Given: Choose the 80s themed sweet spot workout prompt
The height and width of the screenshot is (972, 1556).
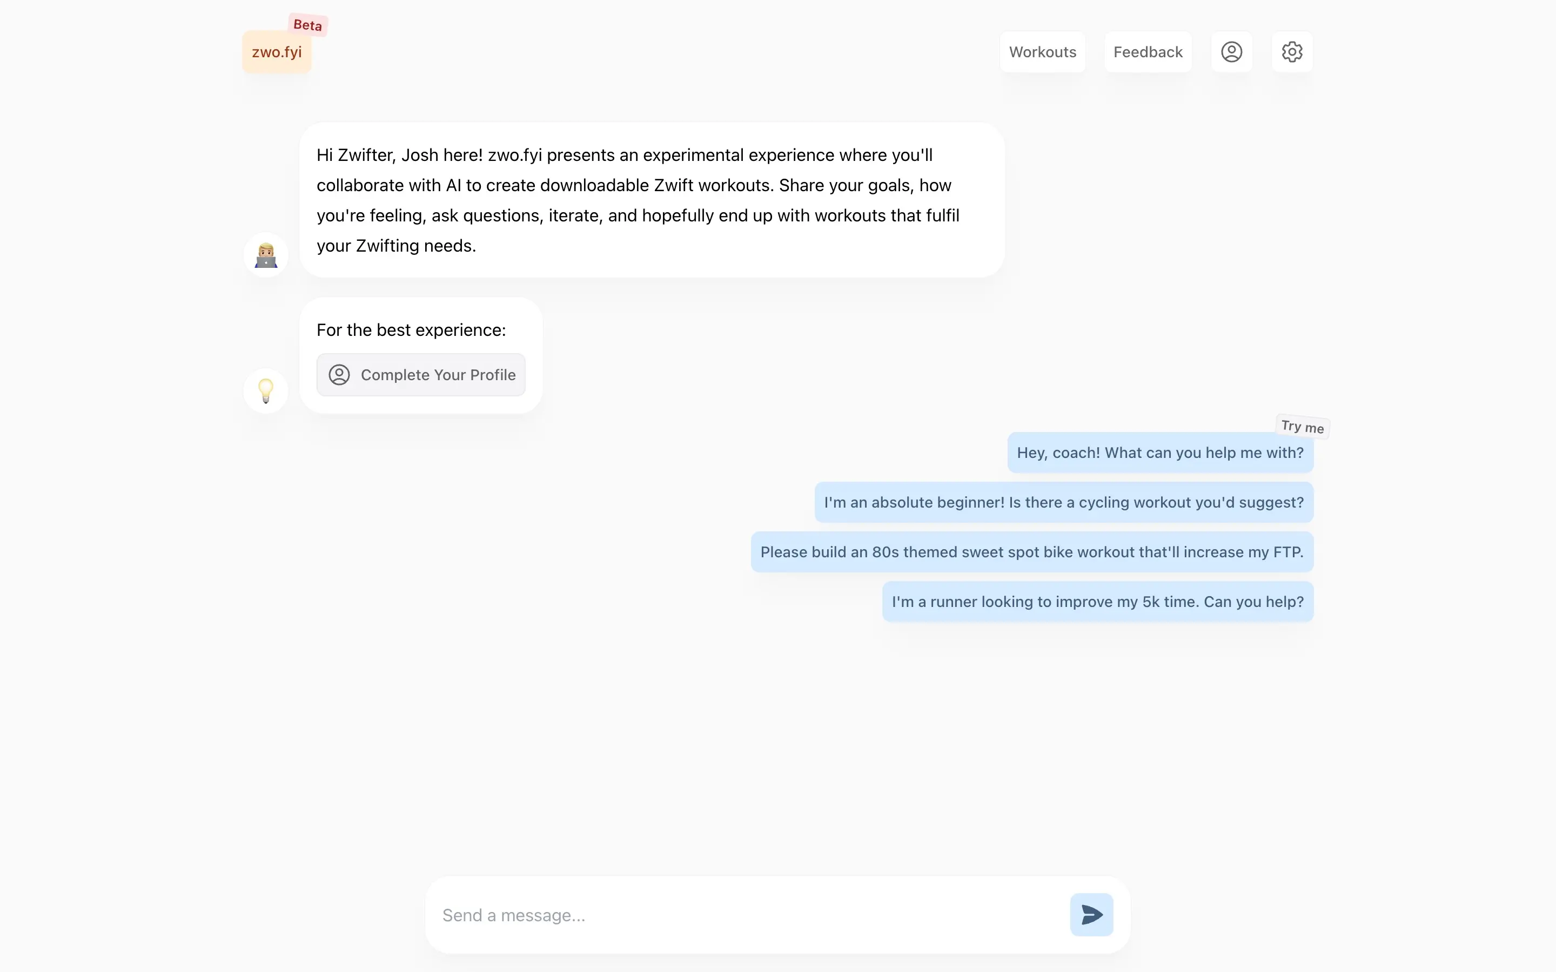Looking at the screenshot, I should click(x=1032, y=552).
